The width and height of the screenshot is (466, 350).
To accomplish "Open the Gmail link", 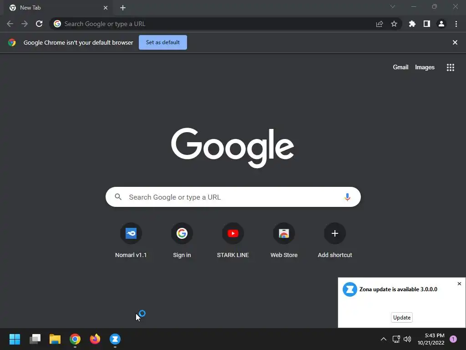I will pos(400,67).
